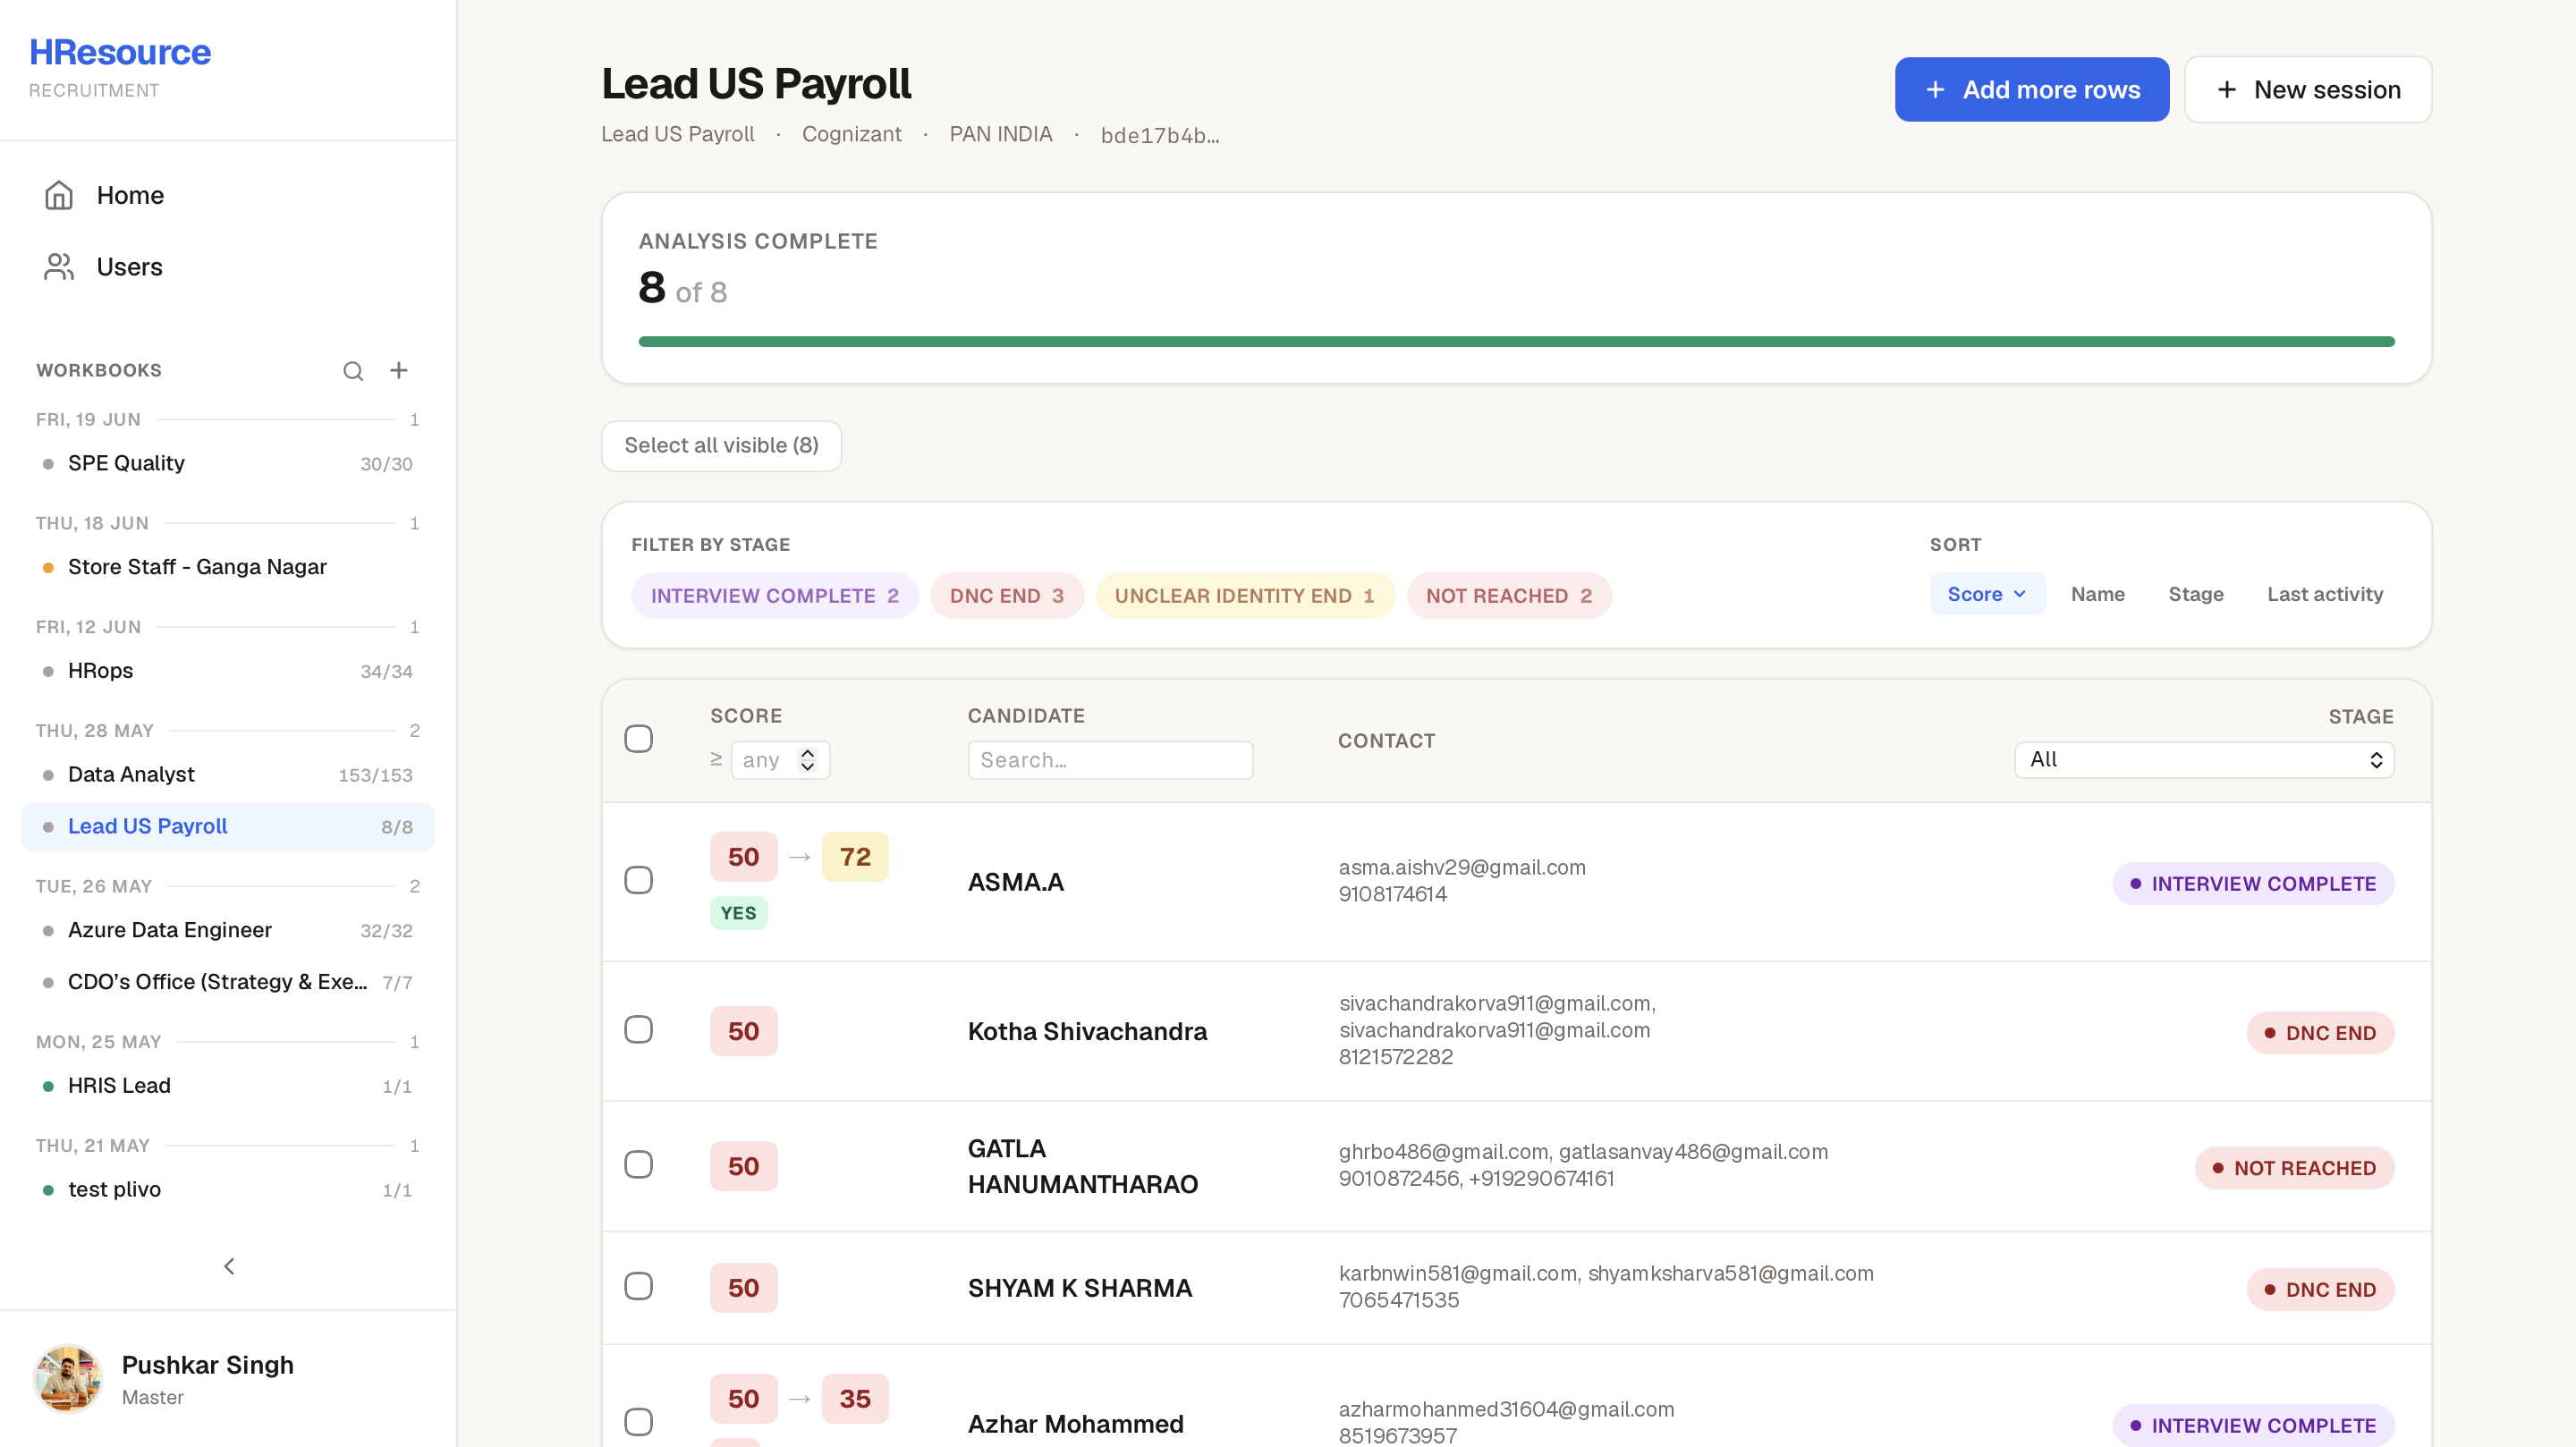
Task: Click the SCORE column header
Action: click(746, 716)
